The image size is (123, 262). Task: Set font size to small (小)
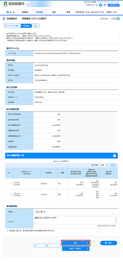[97, 5]
